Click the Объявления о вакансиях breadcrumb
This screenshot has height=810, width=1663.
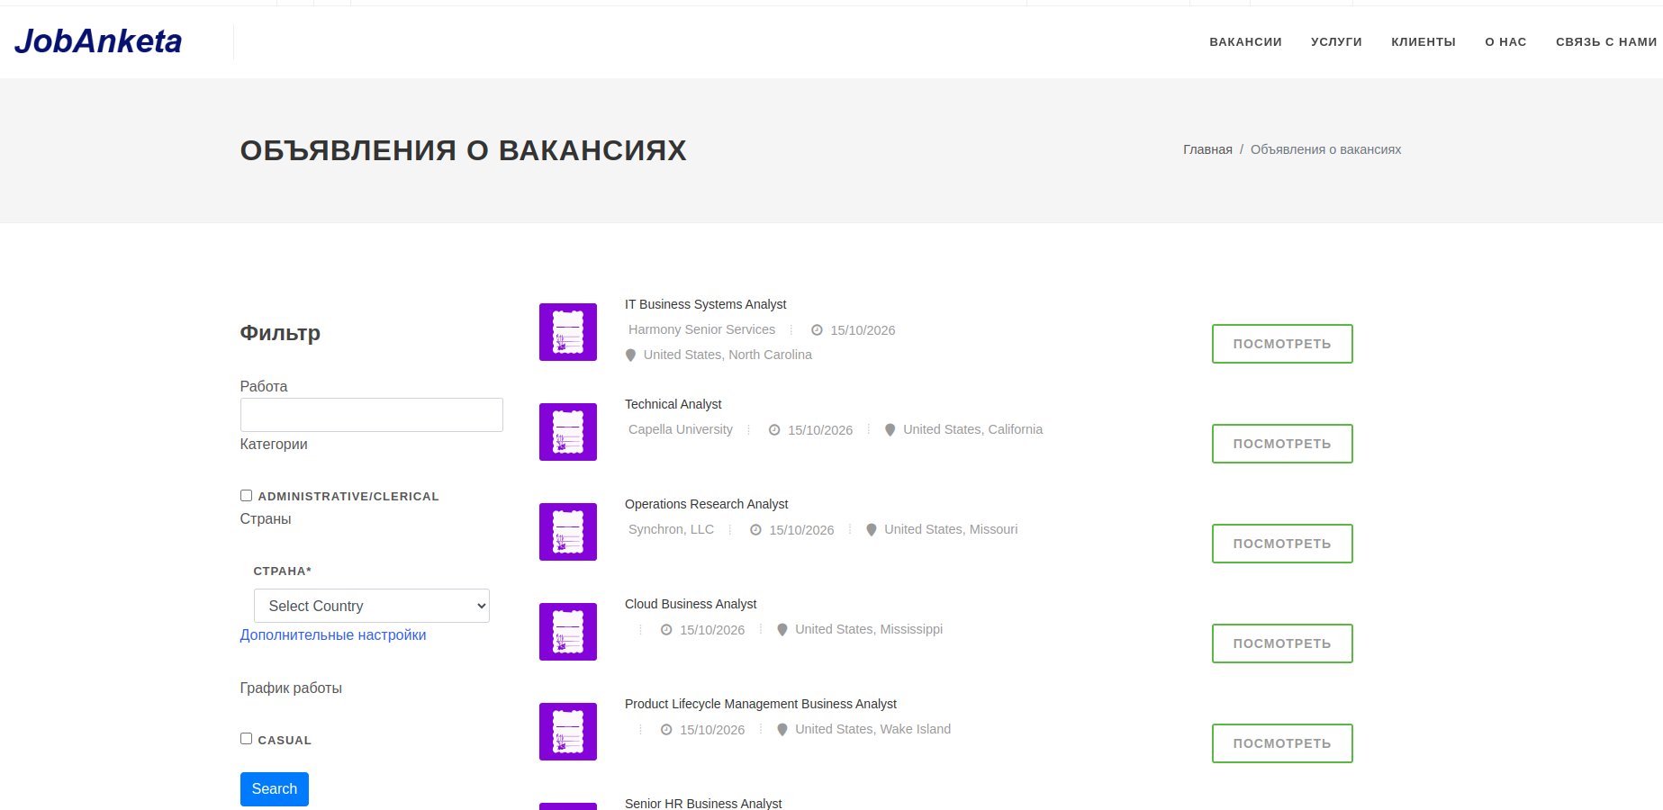point(1325,149)
